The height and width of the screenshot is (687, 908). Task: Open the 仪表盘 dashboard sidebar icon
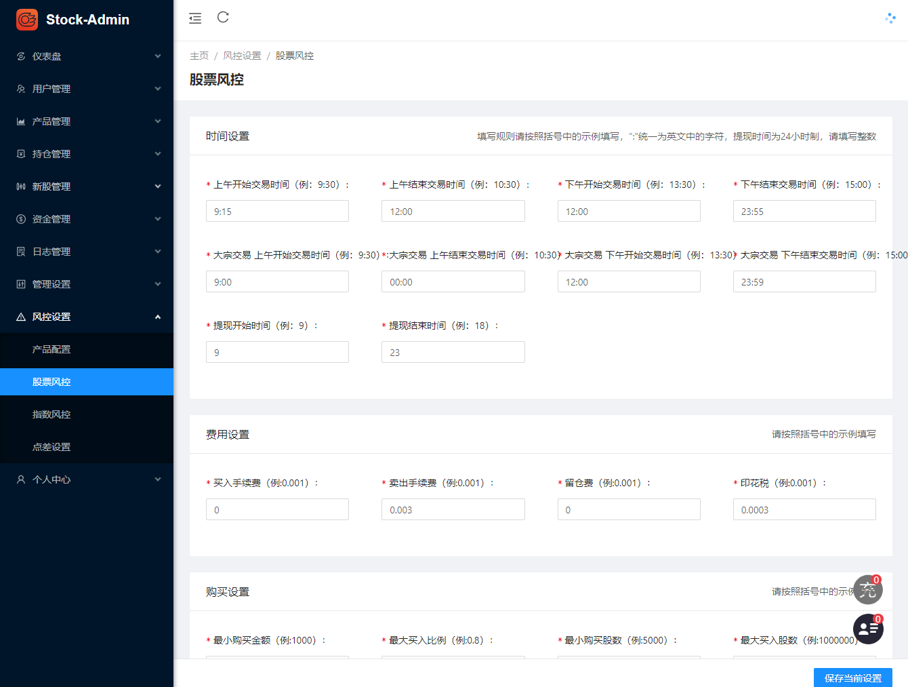tap(20, 56)
